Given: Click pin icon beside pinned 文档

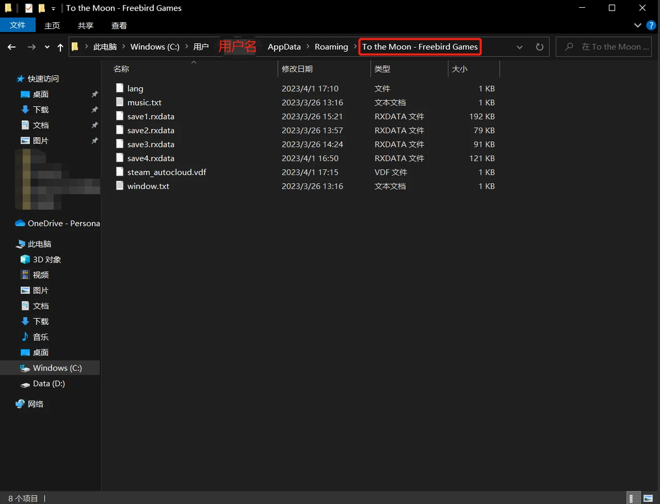Looking at the screenshot, I should (95, 125).
